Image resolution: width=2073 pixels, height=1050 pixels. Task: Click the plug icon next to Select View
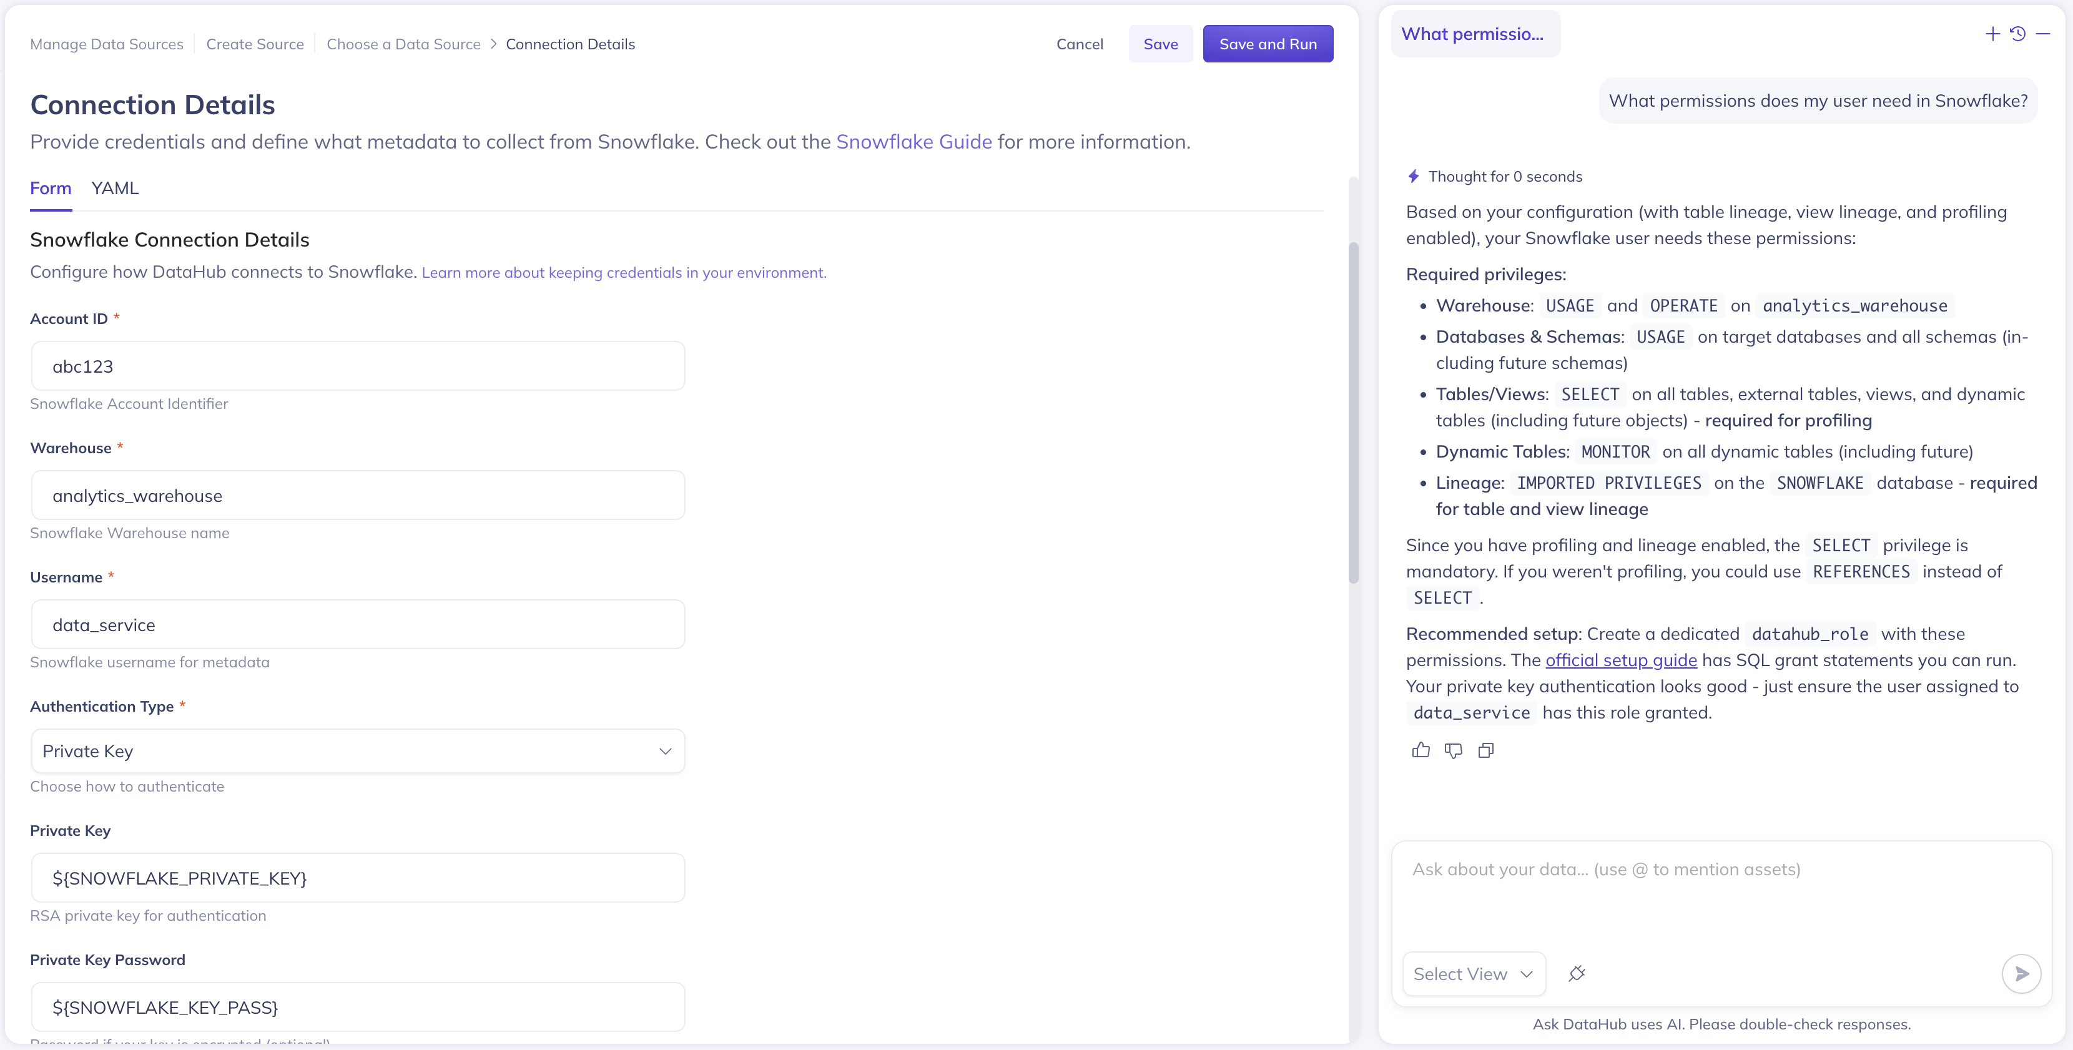(x=1577, y=974)
